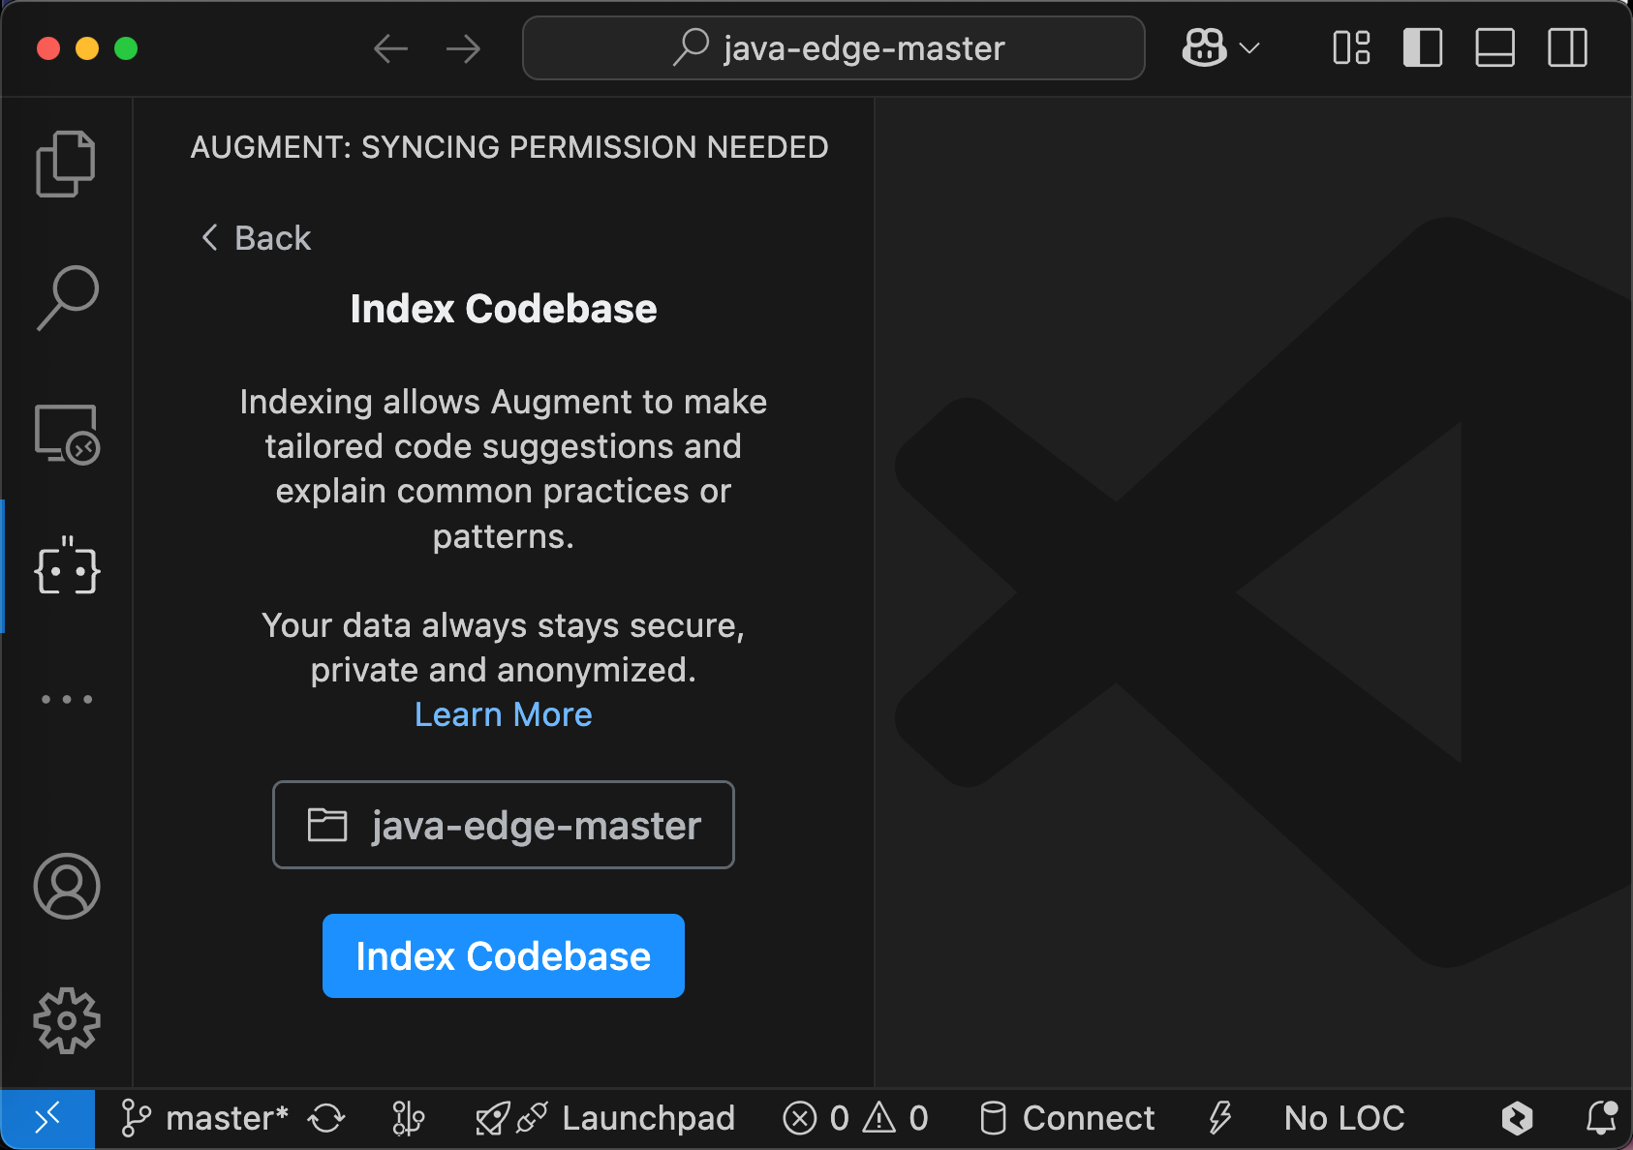1633x1150 pixels.
Task: Open the Manage gear menu
Action: coord(66,1020)
